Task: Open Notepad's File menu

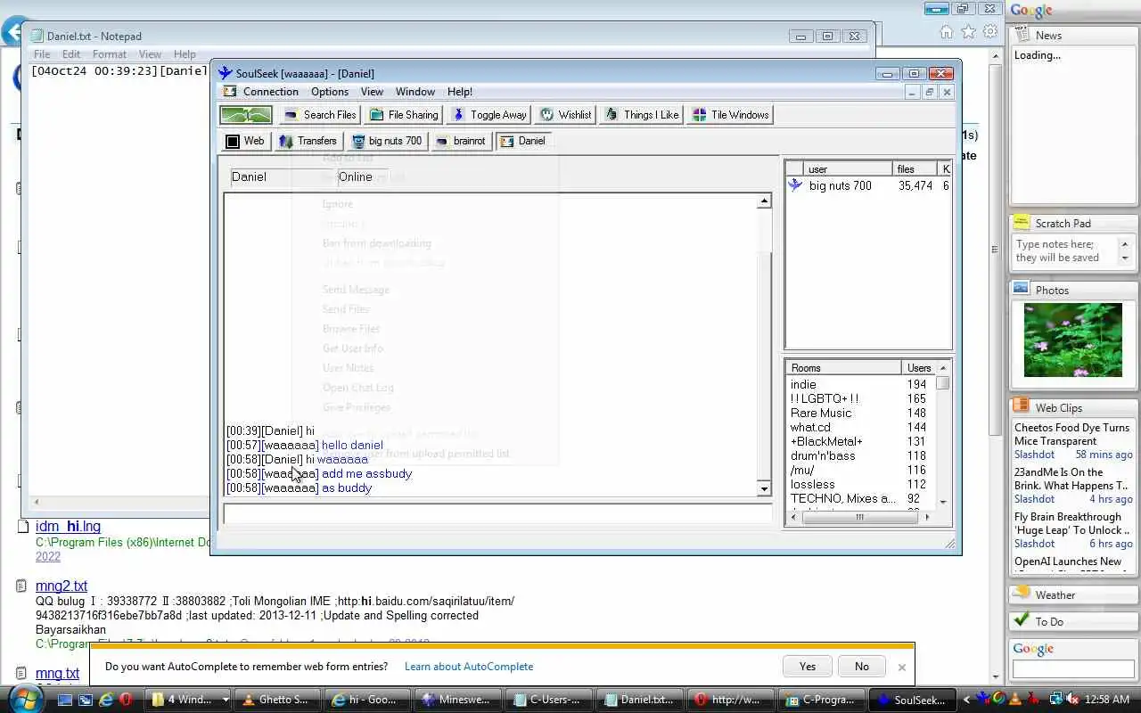Action: click(x=42, y=54)
